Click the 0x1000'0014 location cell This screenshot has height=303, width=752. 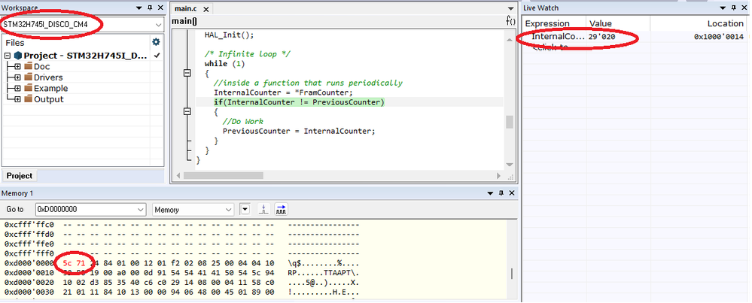click(x=719, y=36)
